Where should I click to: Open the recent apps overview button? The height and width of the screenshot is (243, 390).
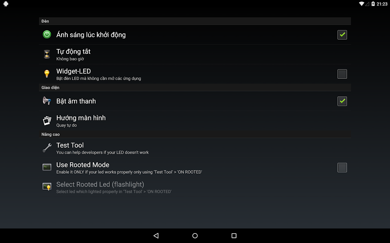click(234, 236)
